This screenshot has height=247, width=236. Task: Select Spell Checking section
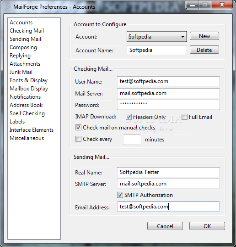27,113
